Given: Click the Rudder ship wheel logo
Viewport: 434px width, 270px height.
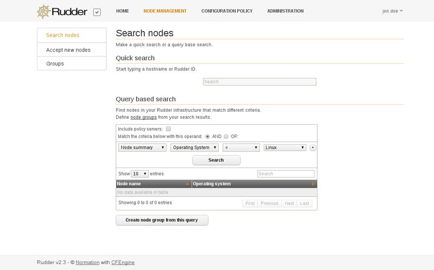Looking at the screenshot, I should [x=44, y=11].
